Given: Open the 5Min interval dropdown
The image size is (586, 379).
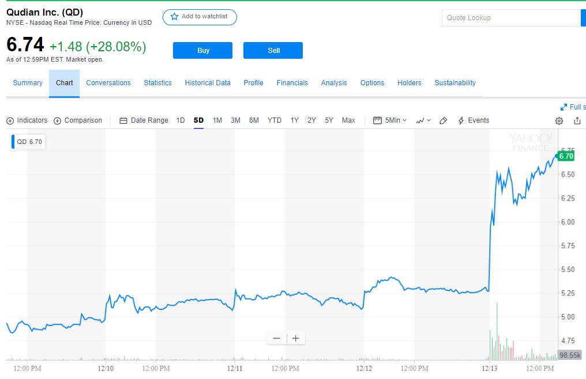Looking at the screenshot, I should pyautogui.click(x=396, y=120).
